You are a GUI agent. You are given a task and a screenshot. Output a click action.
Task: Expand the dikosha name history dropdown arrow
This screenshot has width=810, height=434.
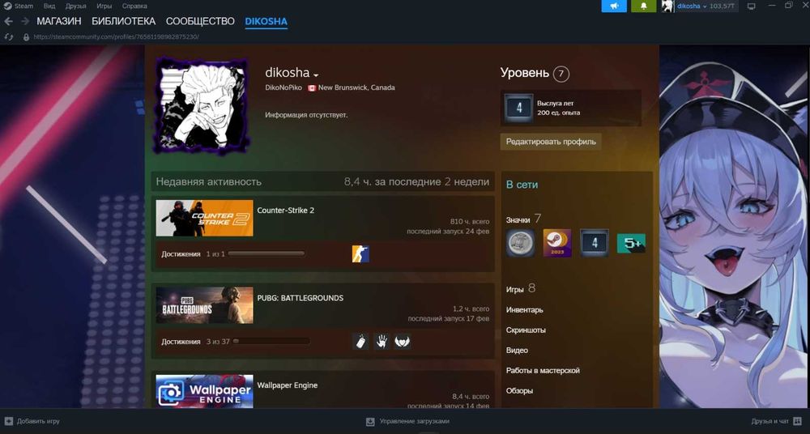pos(316,75)
